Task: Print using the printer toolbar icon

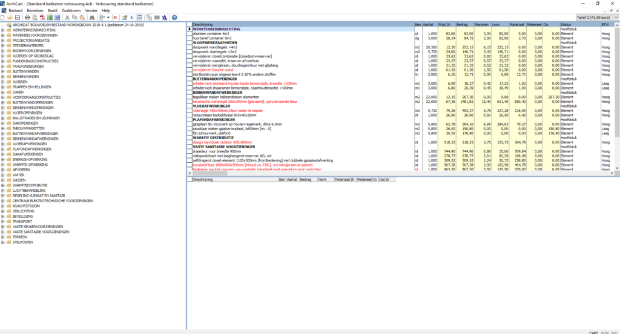Action: click(27, 18)
